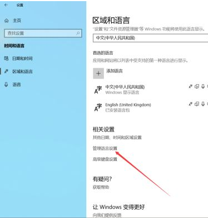Click the Windows 显示语言 subtitle
The height and width of the screenshot is (218, 208).
coord(122,93)
